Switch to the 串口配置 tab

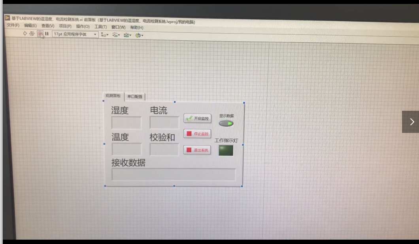(x=135, y=96)
